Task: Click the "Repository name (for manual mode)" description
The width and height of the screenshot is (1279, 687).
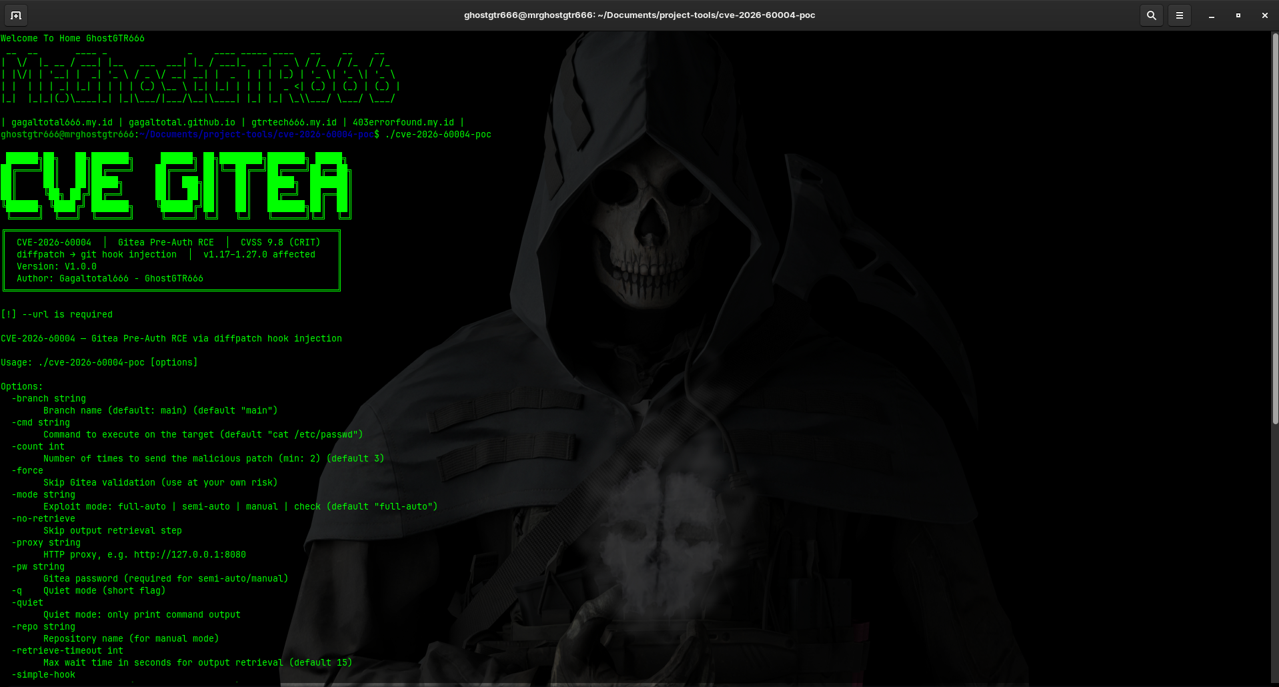Action: tap(131, 639)
